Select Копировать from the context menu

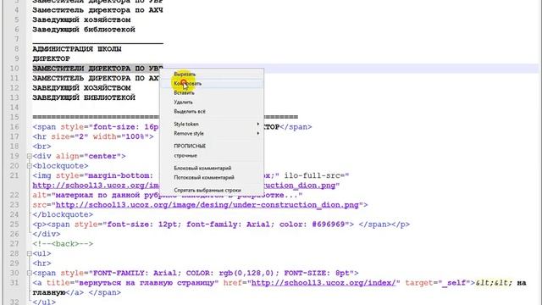(x=188, y=83)
